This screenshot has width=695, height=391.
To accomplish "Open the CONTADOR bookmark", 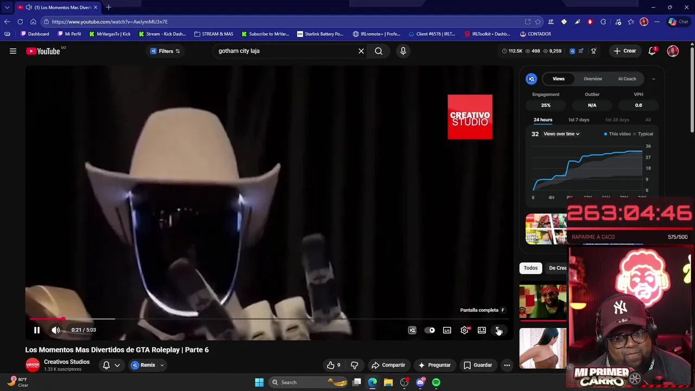I will click(535, 34).
